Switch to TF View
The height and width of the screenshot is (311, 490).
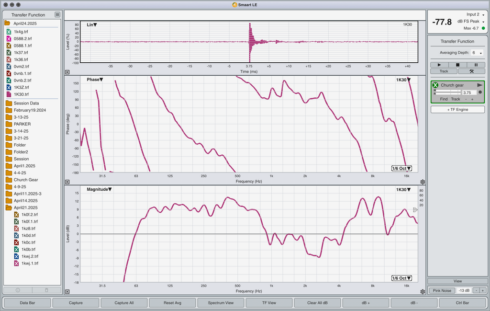pos(269,303)
